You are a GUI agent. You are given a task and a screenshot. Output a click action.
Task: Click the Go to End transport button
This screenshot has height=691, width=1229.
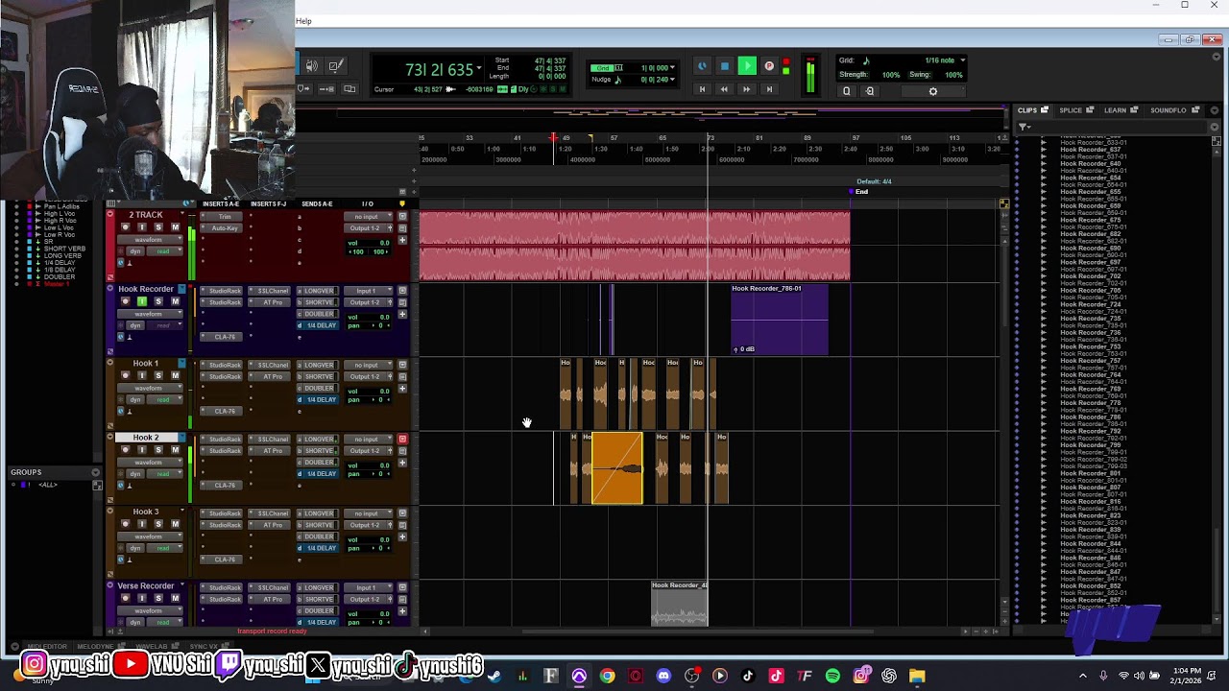point(769,89)
